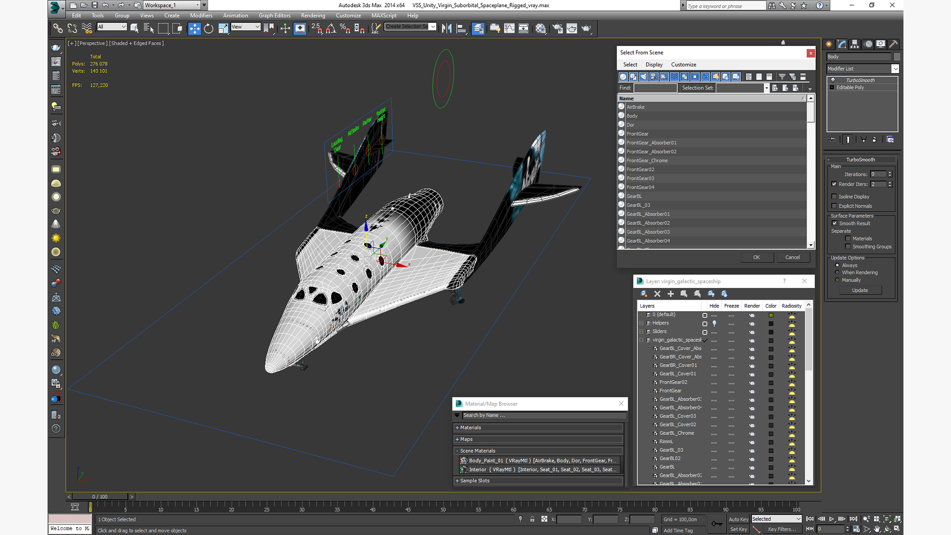Open Key Filters button

point(782,529)
